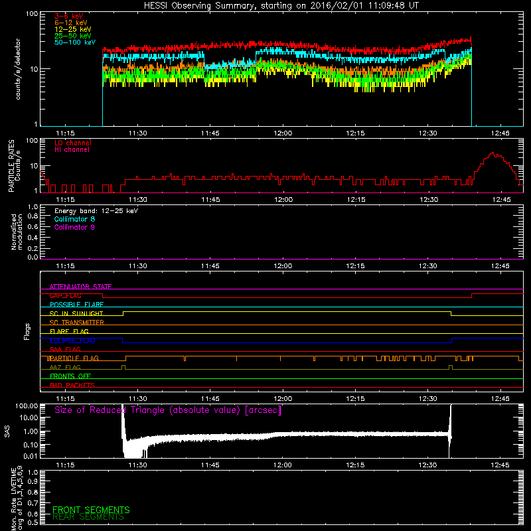
Task: Click the ATTENUATOR_STATE flag label
Action: click(x=80, y=287)
